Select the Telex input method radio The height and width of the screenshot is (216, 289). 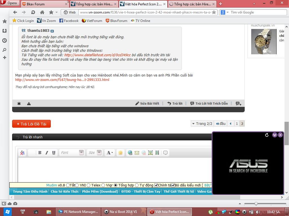[88, 185]
